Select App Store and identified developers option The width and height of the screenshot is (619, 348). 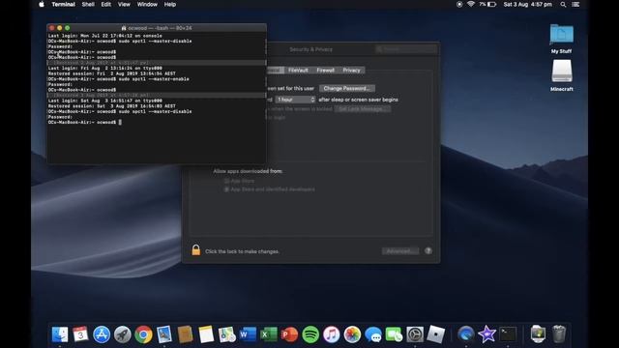pos(226,189)
